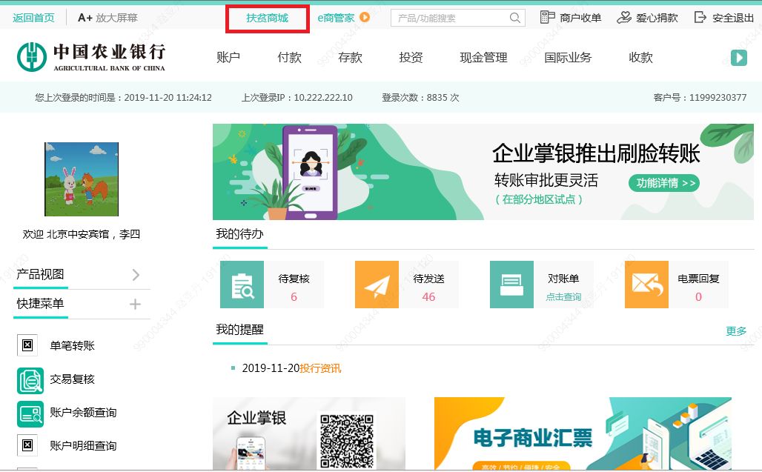Click the 账户明细查询 shortcut label
762x472 pixels.
(x=83, y=446)
